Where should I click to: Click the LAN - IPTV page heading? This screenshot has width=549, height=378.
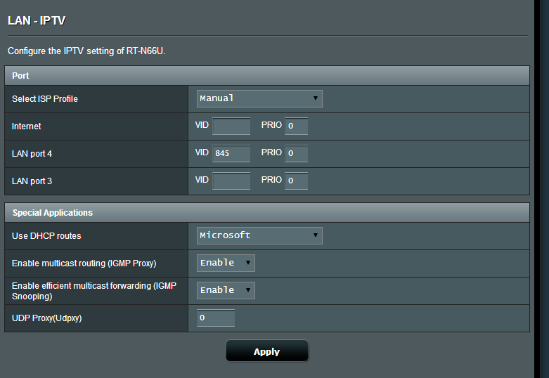coord(37,20)
